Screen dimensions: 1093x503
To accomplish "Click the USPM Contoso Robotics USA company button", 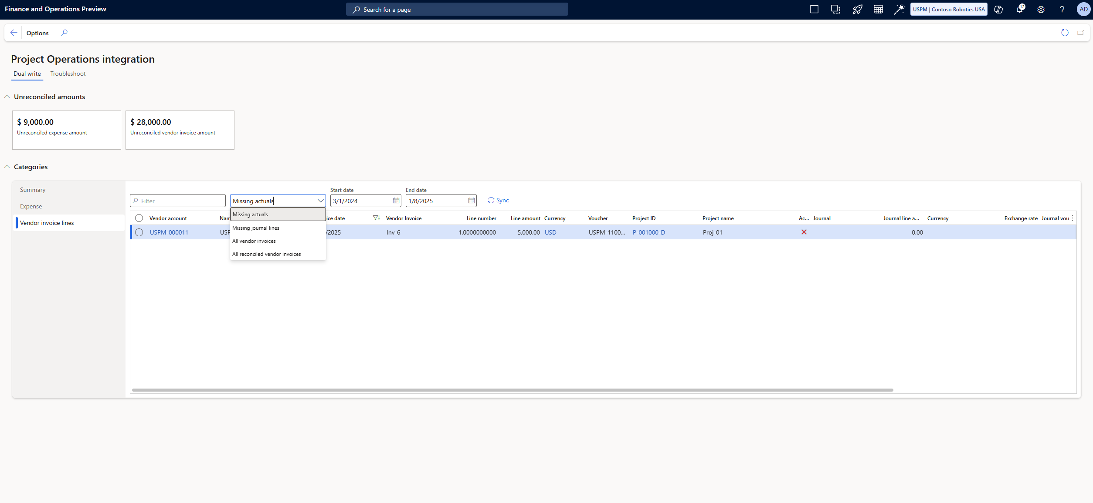I will [949, 9].
